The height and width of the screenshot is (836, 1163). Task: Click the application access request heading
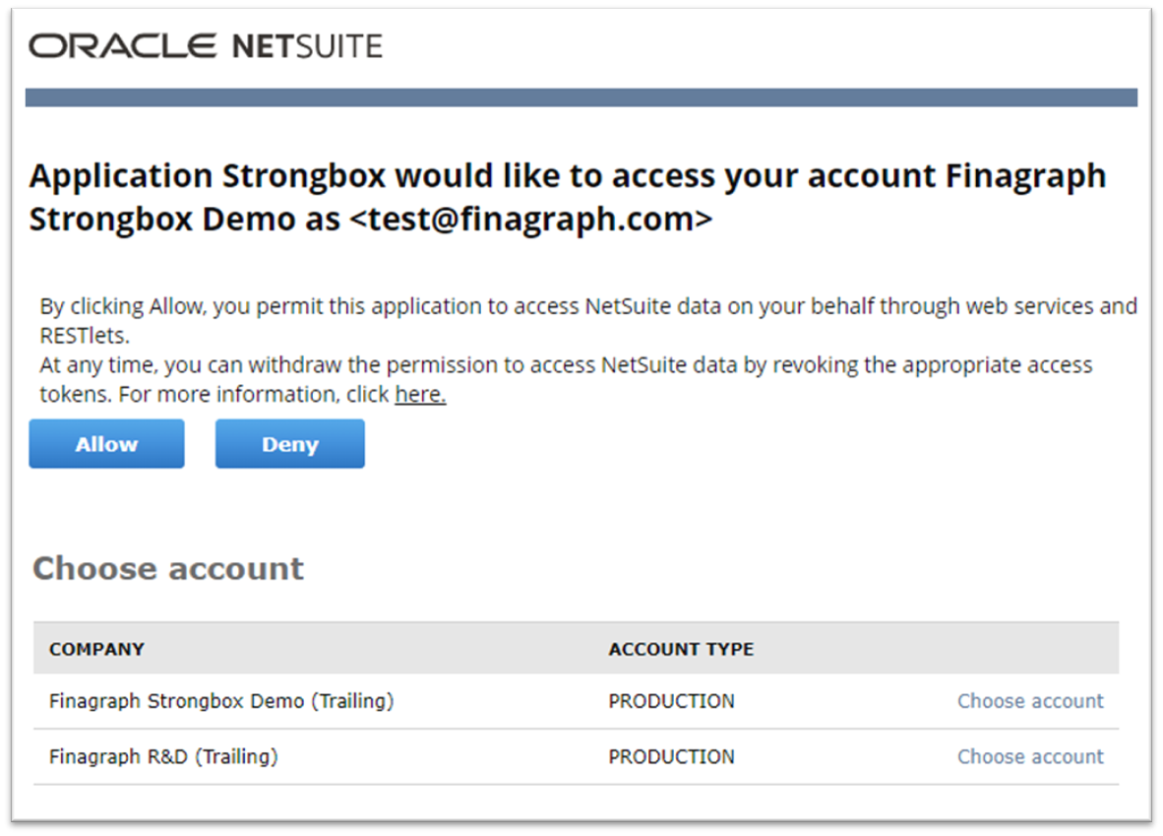pyautogui.click(x=568, y=198)
